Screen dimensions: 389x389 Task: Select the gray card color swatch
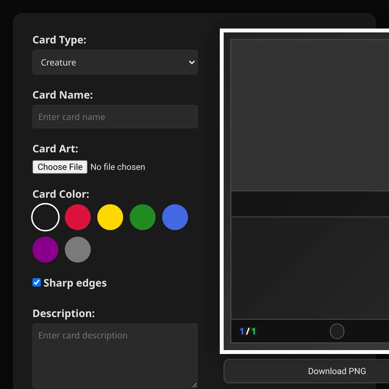pos(78,250)
